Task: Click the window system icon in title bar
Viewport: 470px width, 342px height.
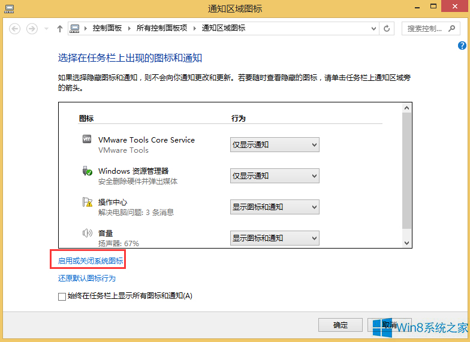Action: 9,8
